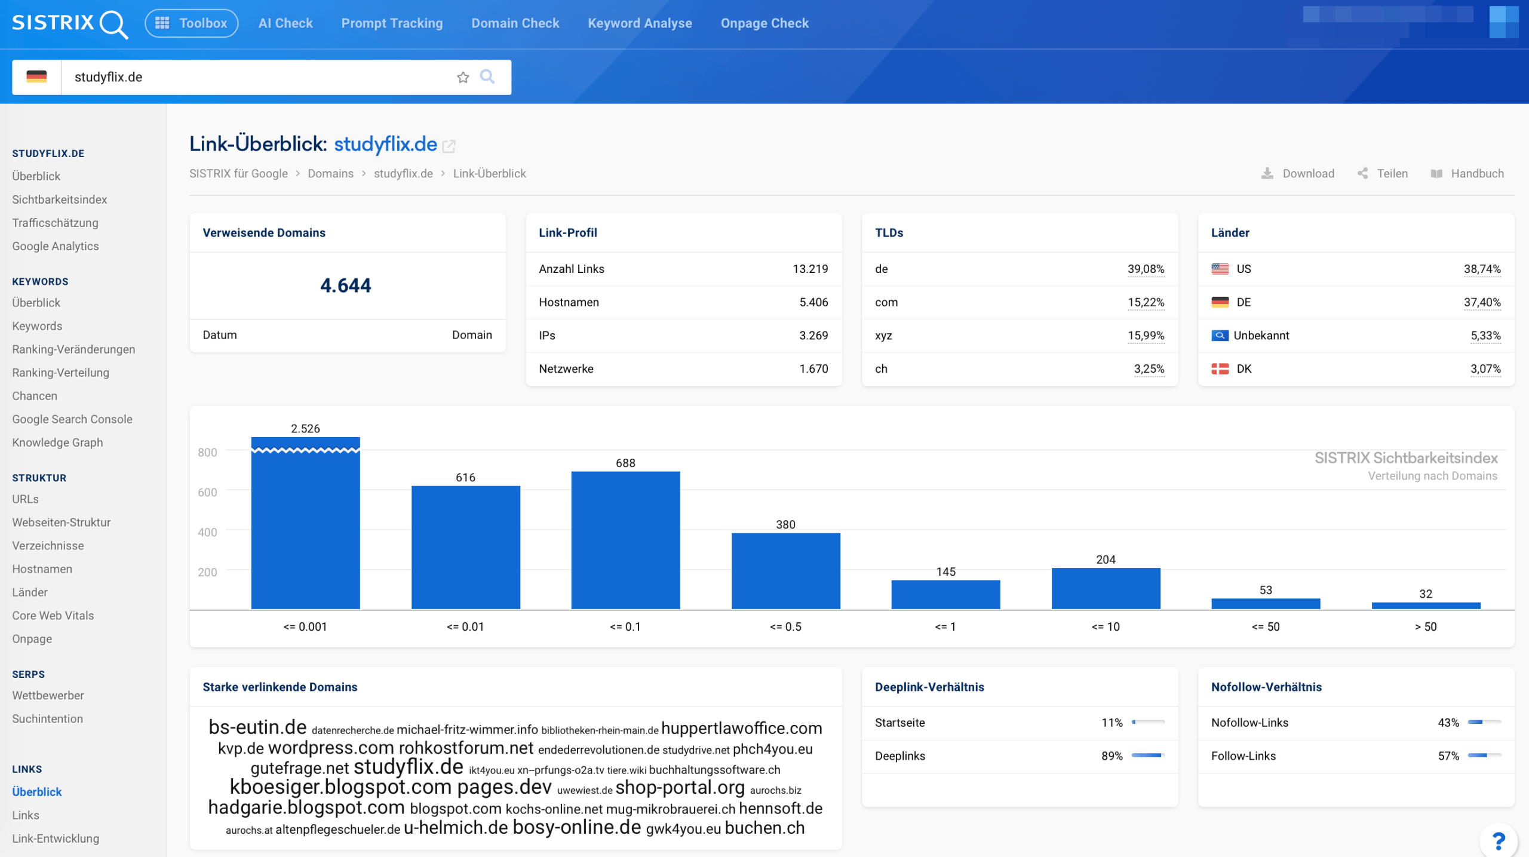Image resolution: width=1529 pixels, height=857 pixels.
Task: Open Trafficschätzung in sidebar
Action: point(55,223)
